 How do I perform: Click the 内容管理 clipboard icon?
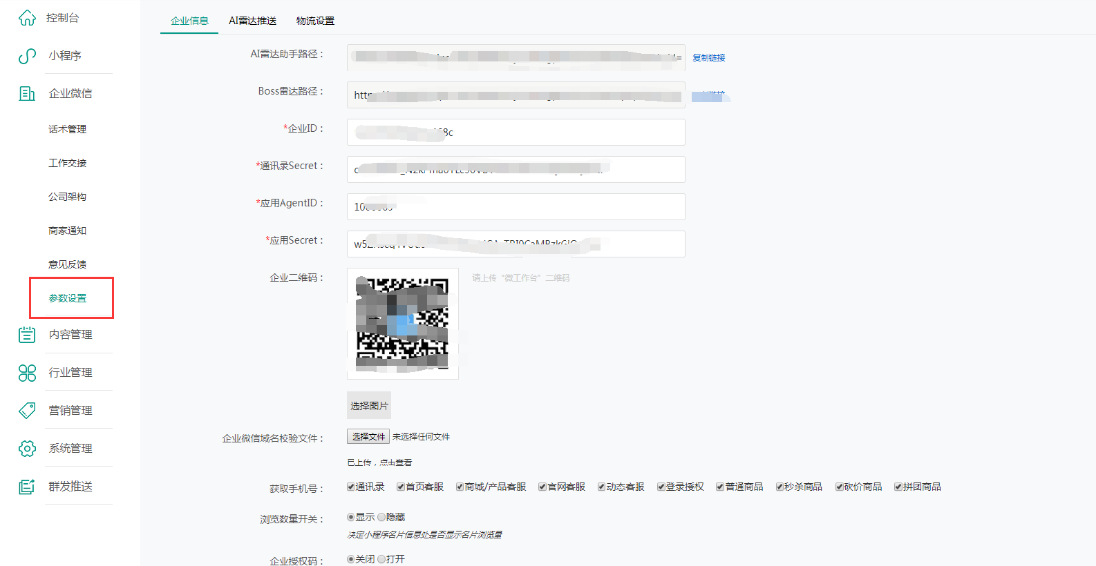coord(27,335)
